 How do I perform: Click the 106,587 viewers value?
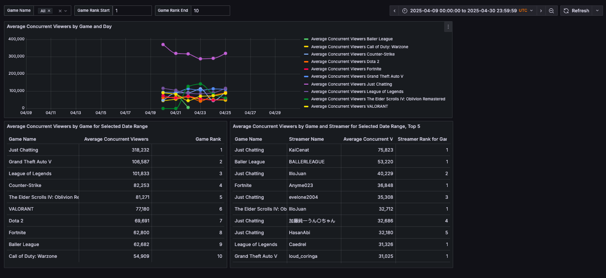(x=140, y=162)
